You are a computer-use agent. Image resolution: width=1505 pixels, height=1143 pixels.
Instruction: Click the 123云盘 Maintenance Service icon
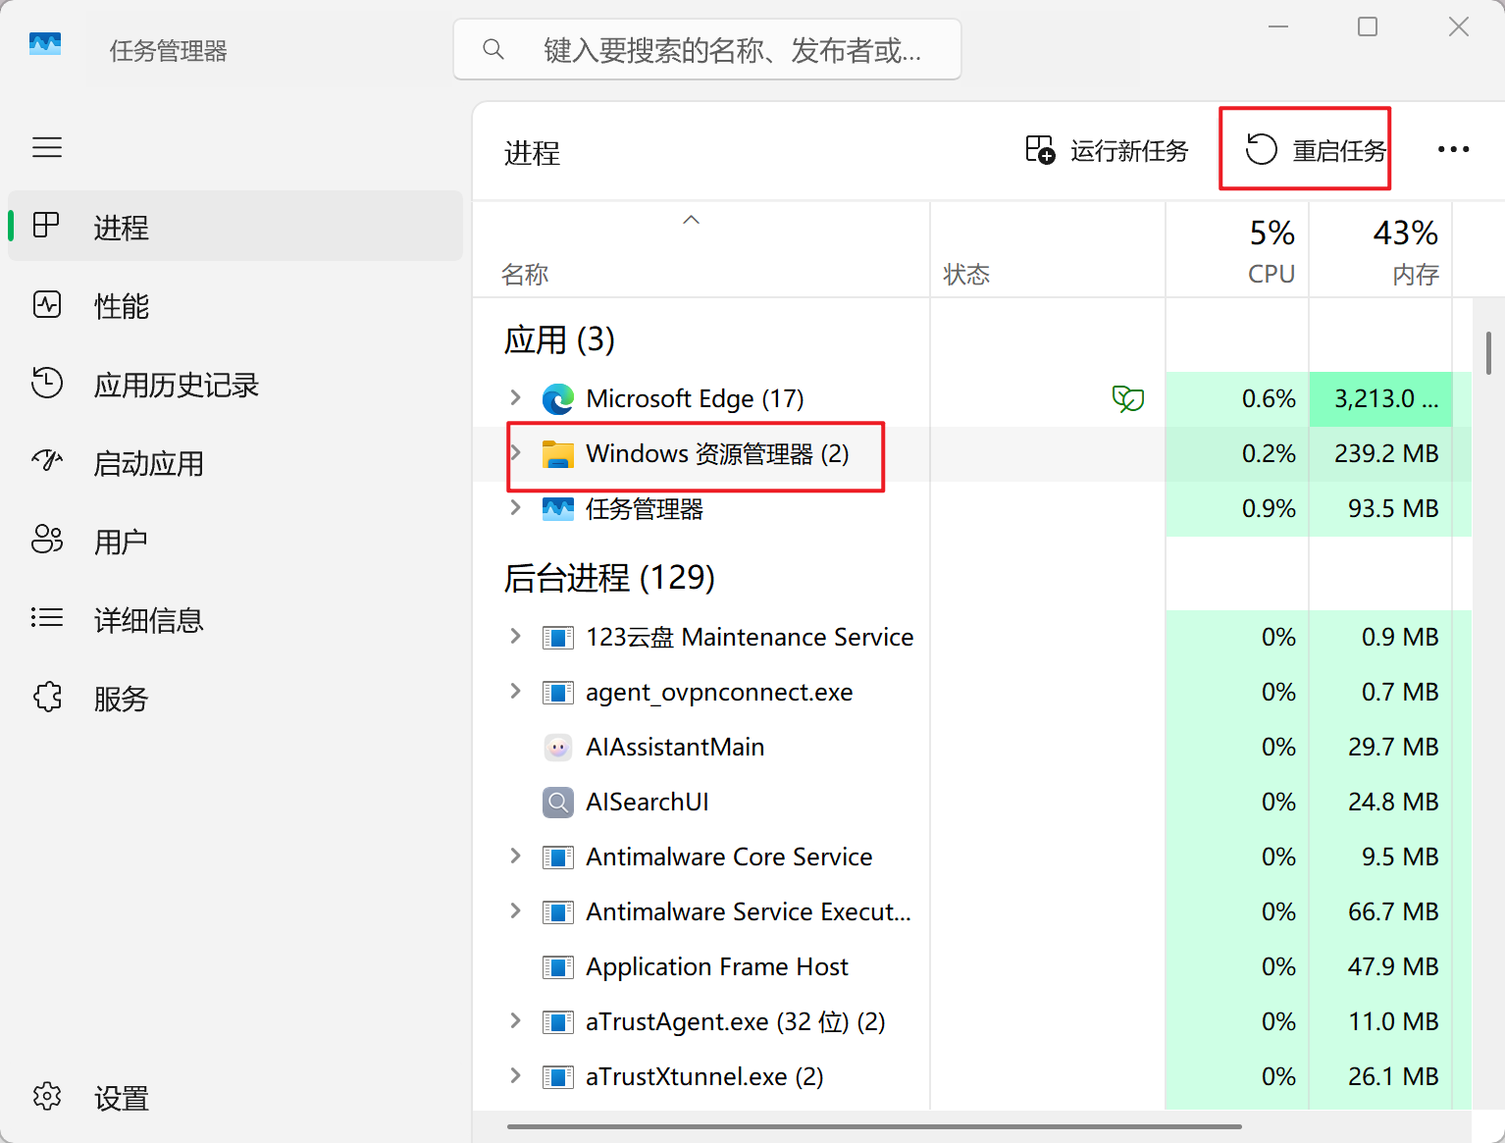point(558,638)
